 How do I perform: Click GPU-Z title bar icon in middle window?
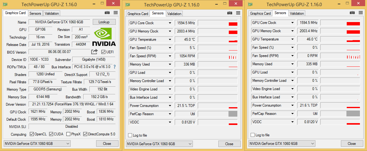[127, 5]
